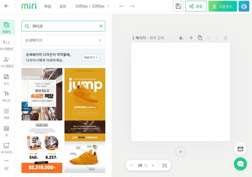Zoom in with the plus button
The width and height of the screenshot is (252, 177).
point(153,165)
